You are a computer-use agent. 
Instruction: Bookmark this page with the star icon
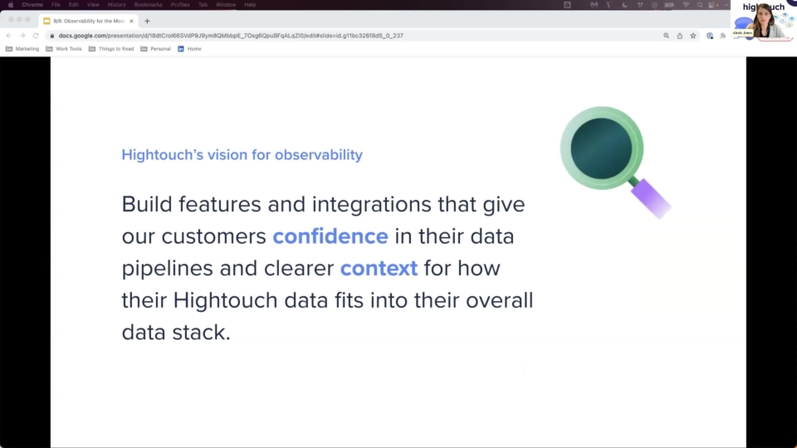[x=693, y=36]
